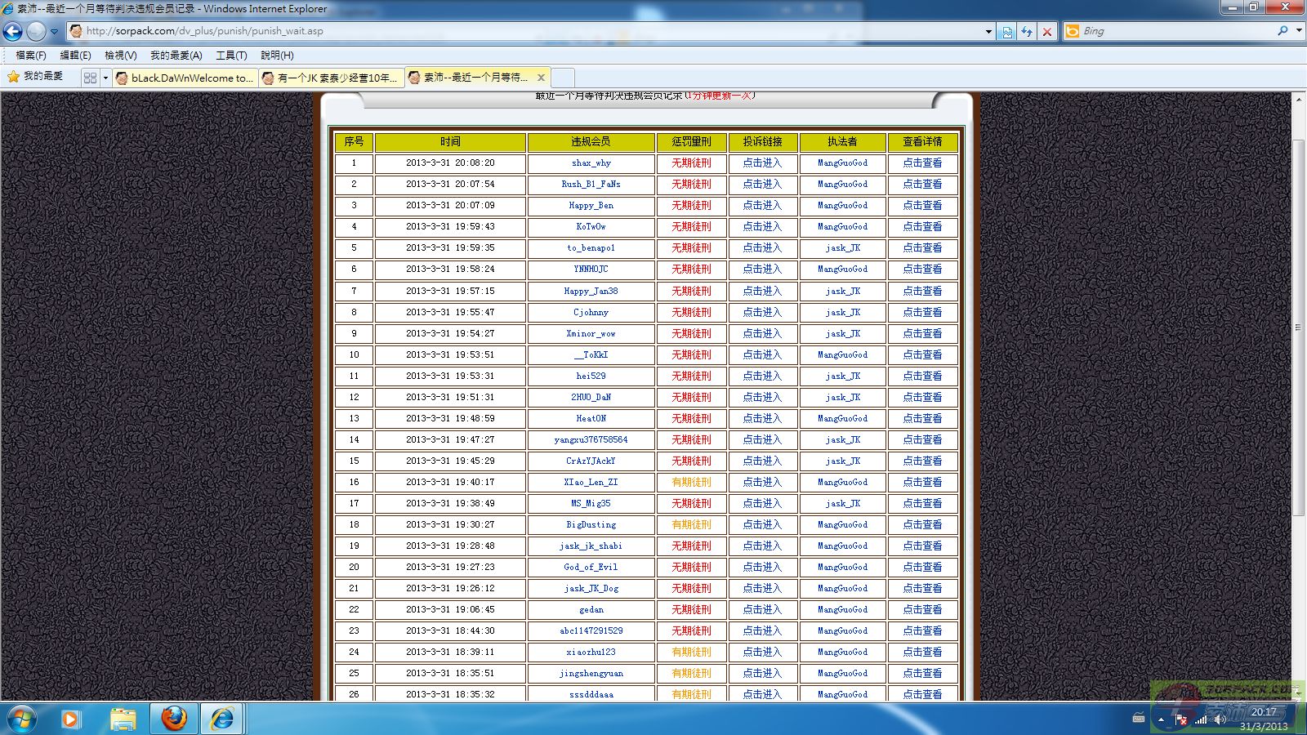Image resolution: width=1307 pixels, height=735 pixels.
Task: Toggle Compatibility View icon in address bar
Action: tap(1007, 31)
